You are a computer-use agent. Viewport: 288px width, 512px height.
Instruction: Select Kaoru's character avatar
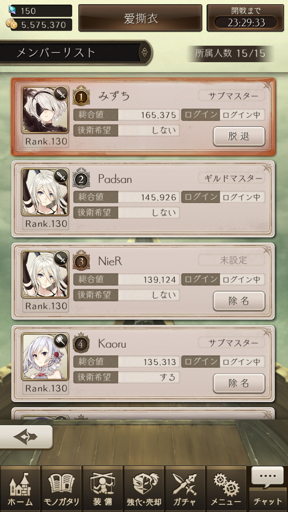(45, 356)
